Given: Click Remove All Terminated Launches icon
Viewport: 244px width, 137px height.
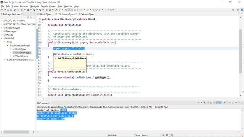Looking at the screenshot, I should (204, 102).
